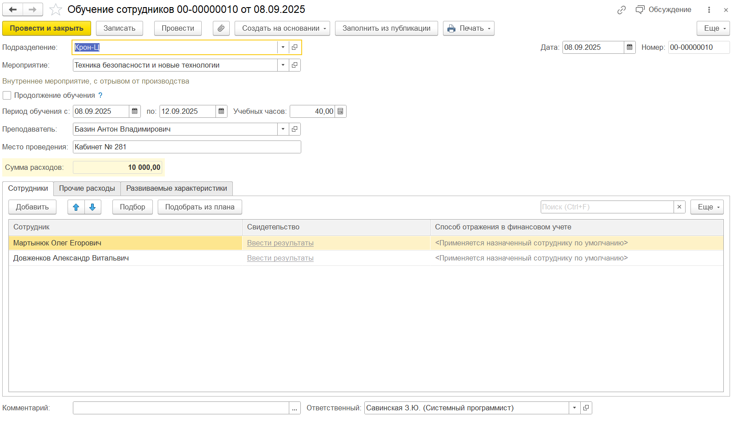Copy link to this document

coord(622,10)
